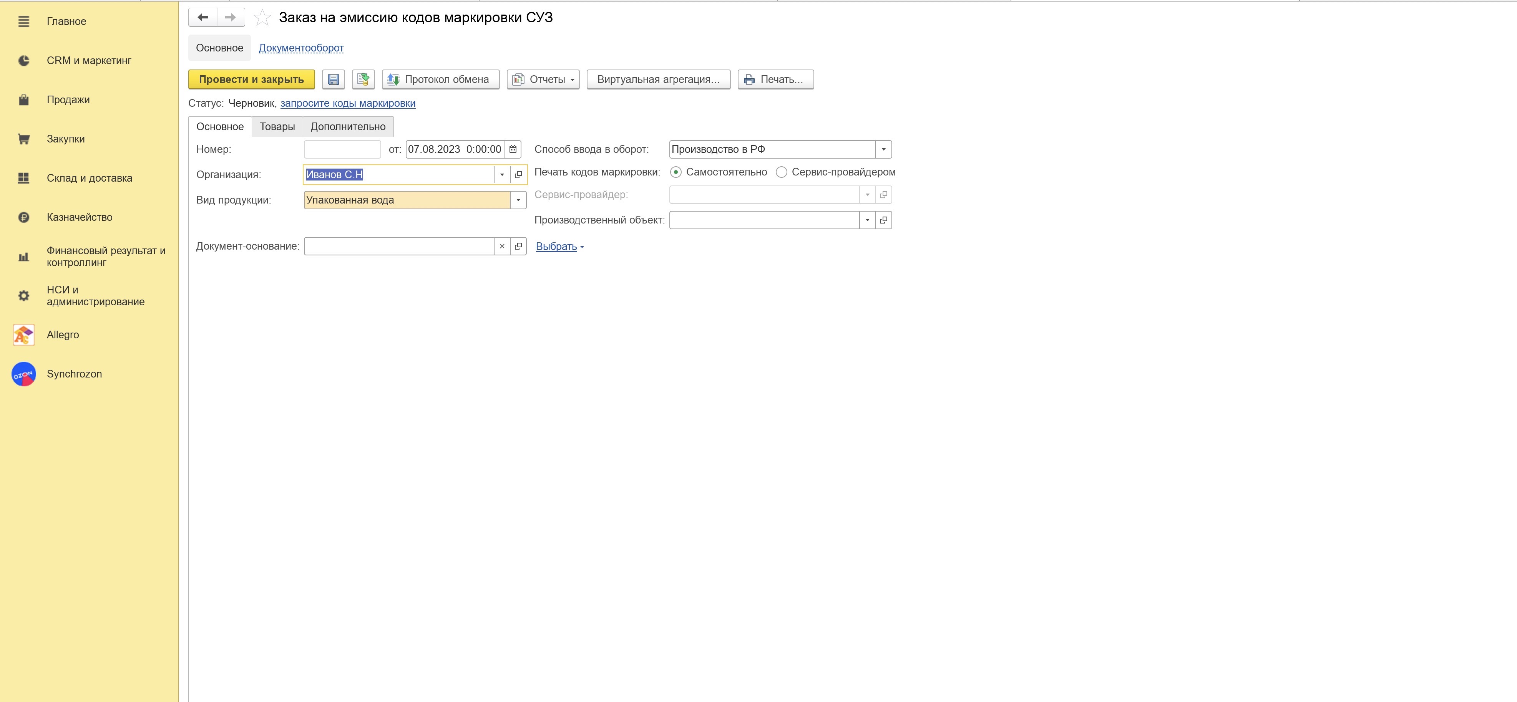Open the Организация record with the open icon

tap(518, 175)
